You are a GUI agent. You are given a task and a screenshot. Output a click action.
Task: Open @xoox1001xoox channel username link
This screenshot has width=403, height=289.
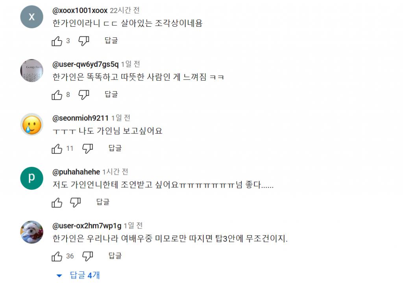coord(80,10)
